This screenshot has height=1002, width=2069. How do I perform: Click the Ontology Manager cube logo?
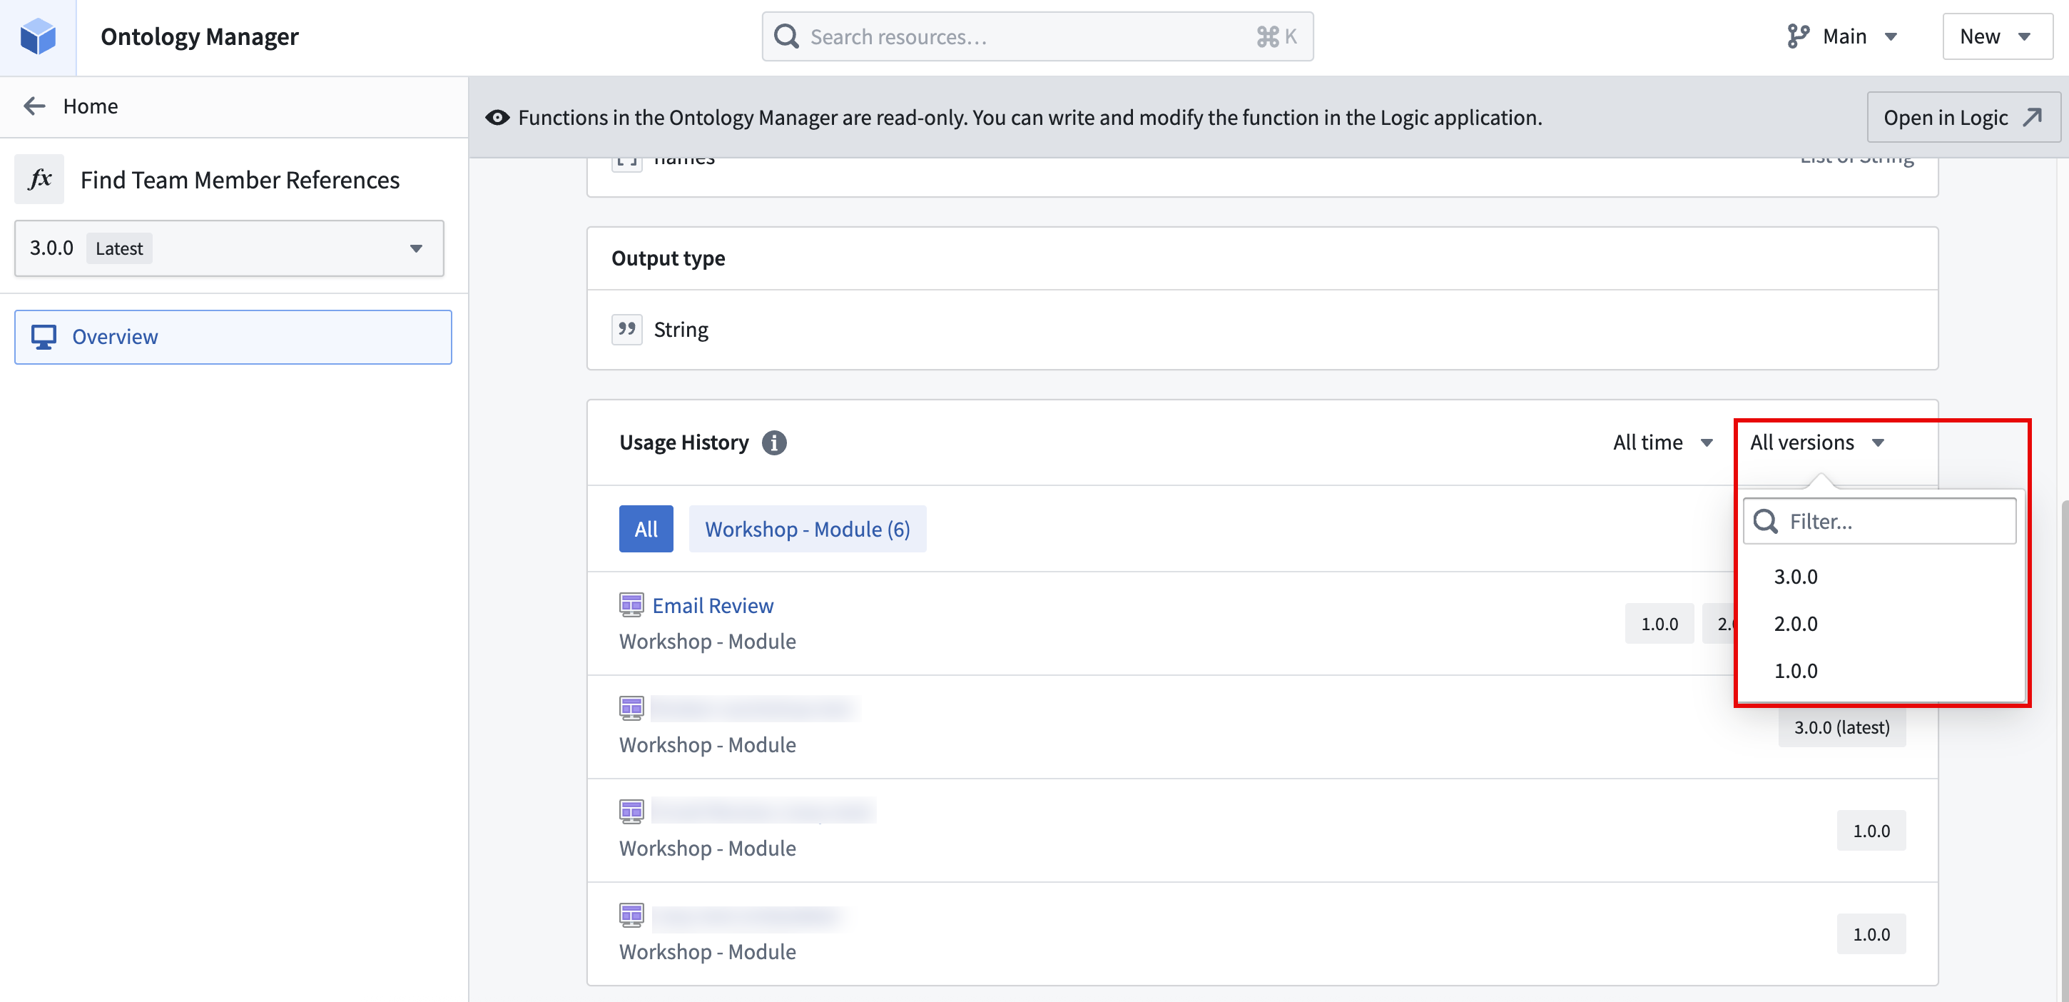[37, 36]
